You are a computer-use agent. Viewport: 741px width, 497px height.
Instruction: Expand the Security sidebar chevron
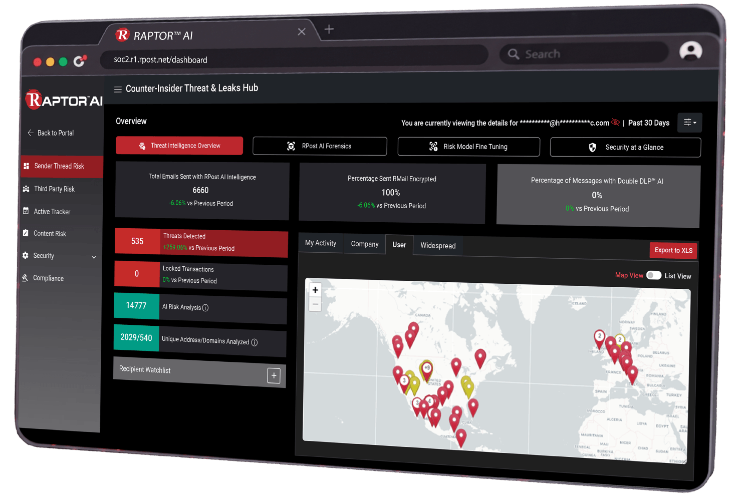click(x=94, y=257)
